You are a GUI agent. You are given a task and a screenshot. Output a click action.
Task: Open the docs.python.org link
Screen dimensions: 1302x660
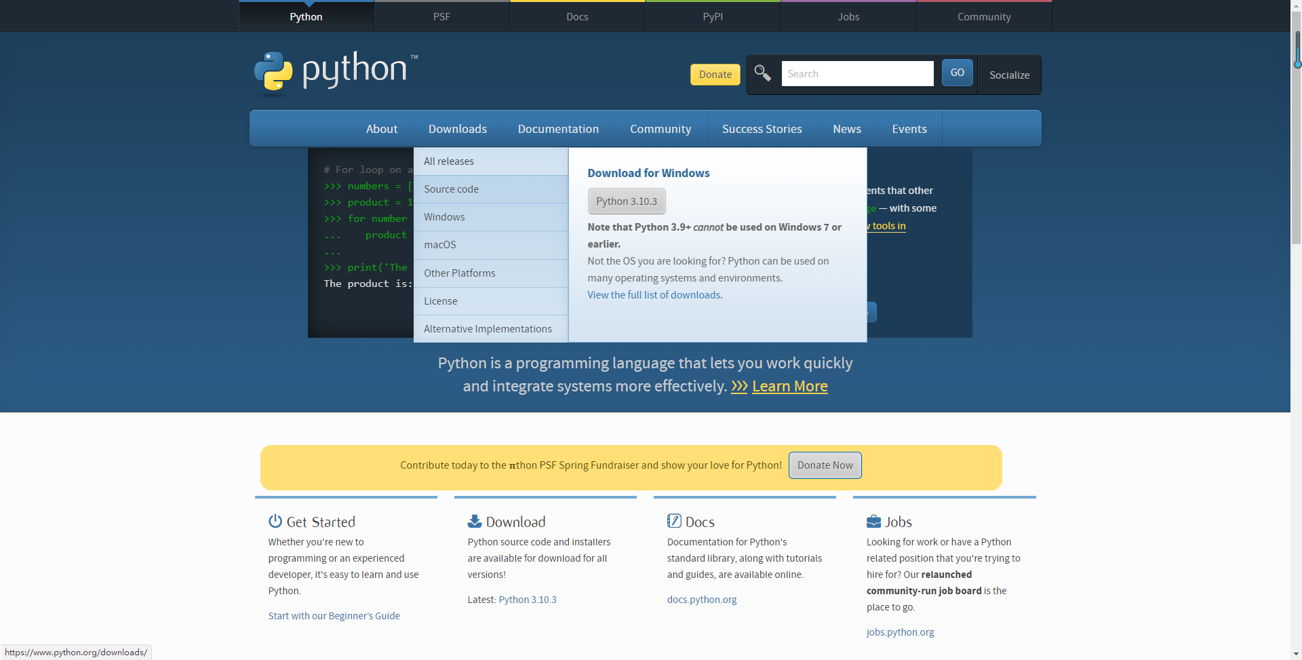click(702, 600)
